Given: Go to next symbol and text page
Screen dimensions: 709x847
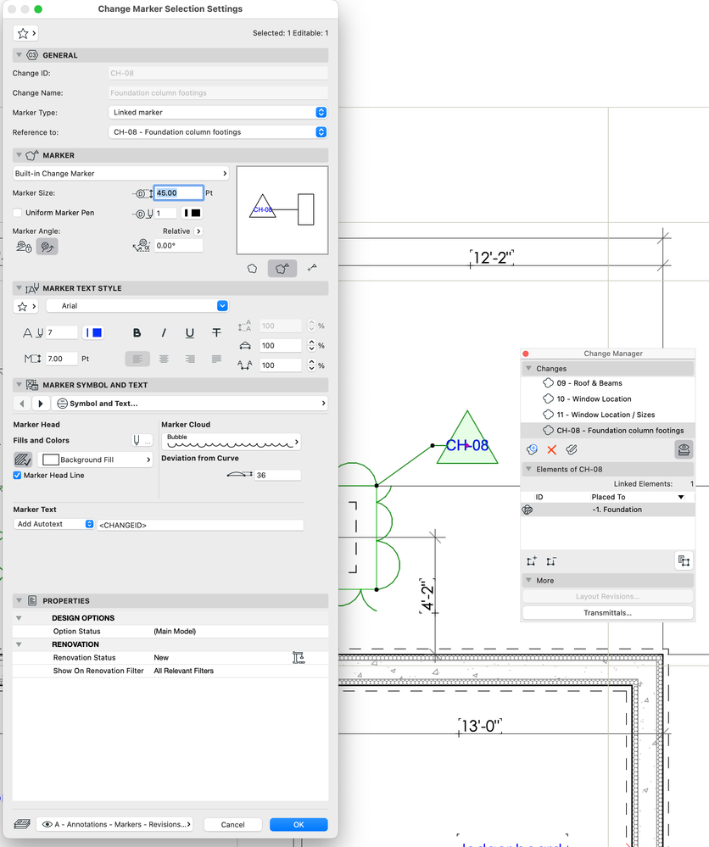Looking at the screenshot, I should click(x=41, y=404).
